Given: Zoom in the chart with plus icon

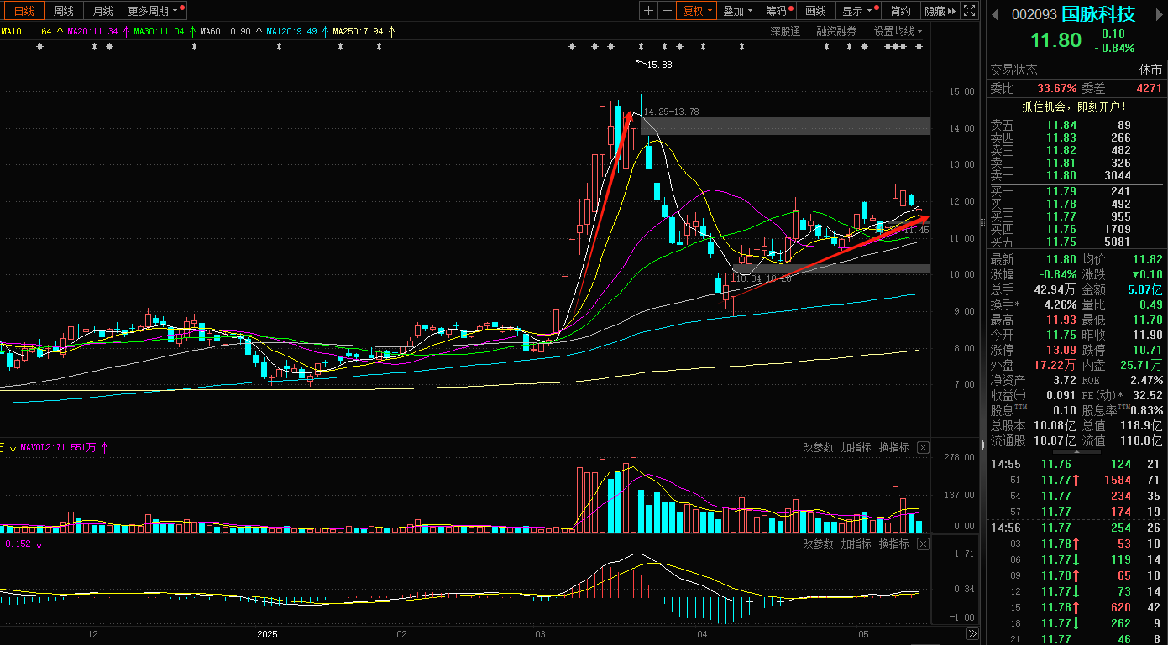Looking at the screenshot, I should coord(648,11).
